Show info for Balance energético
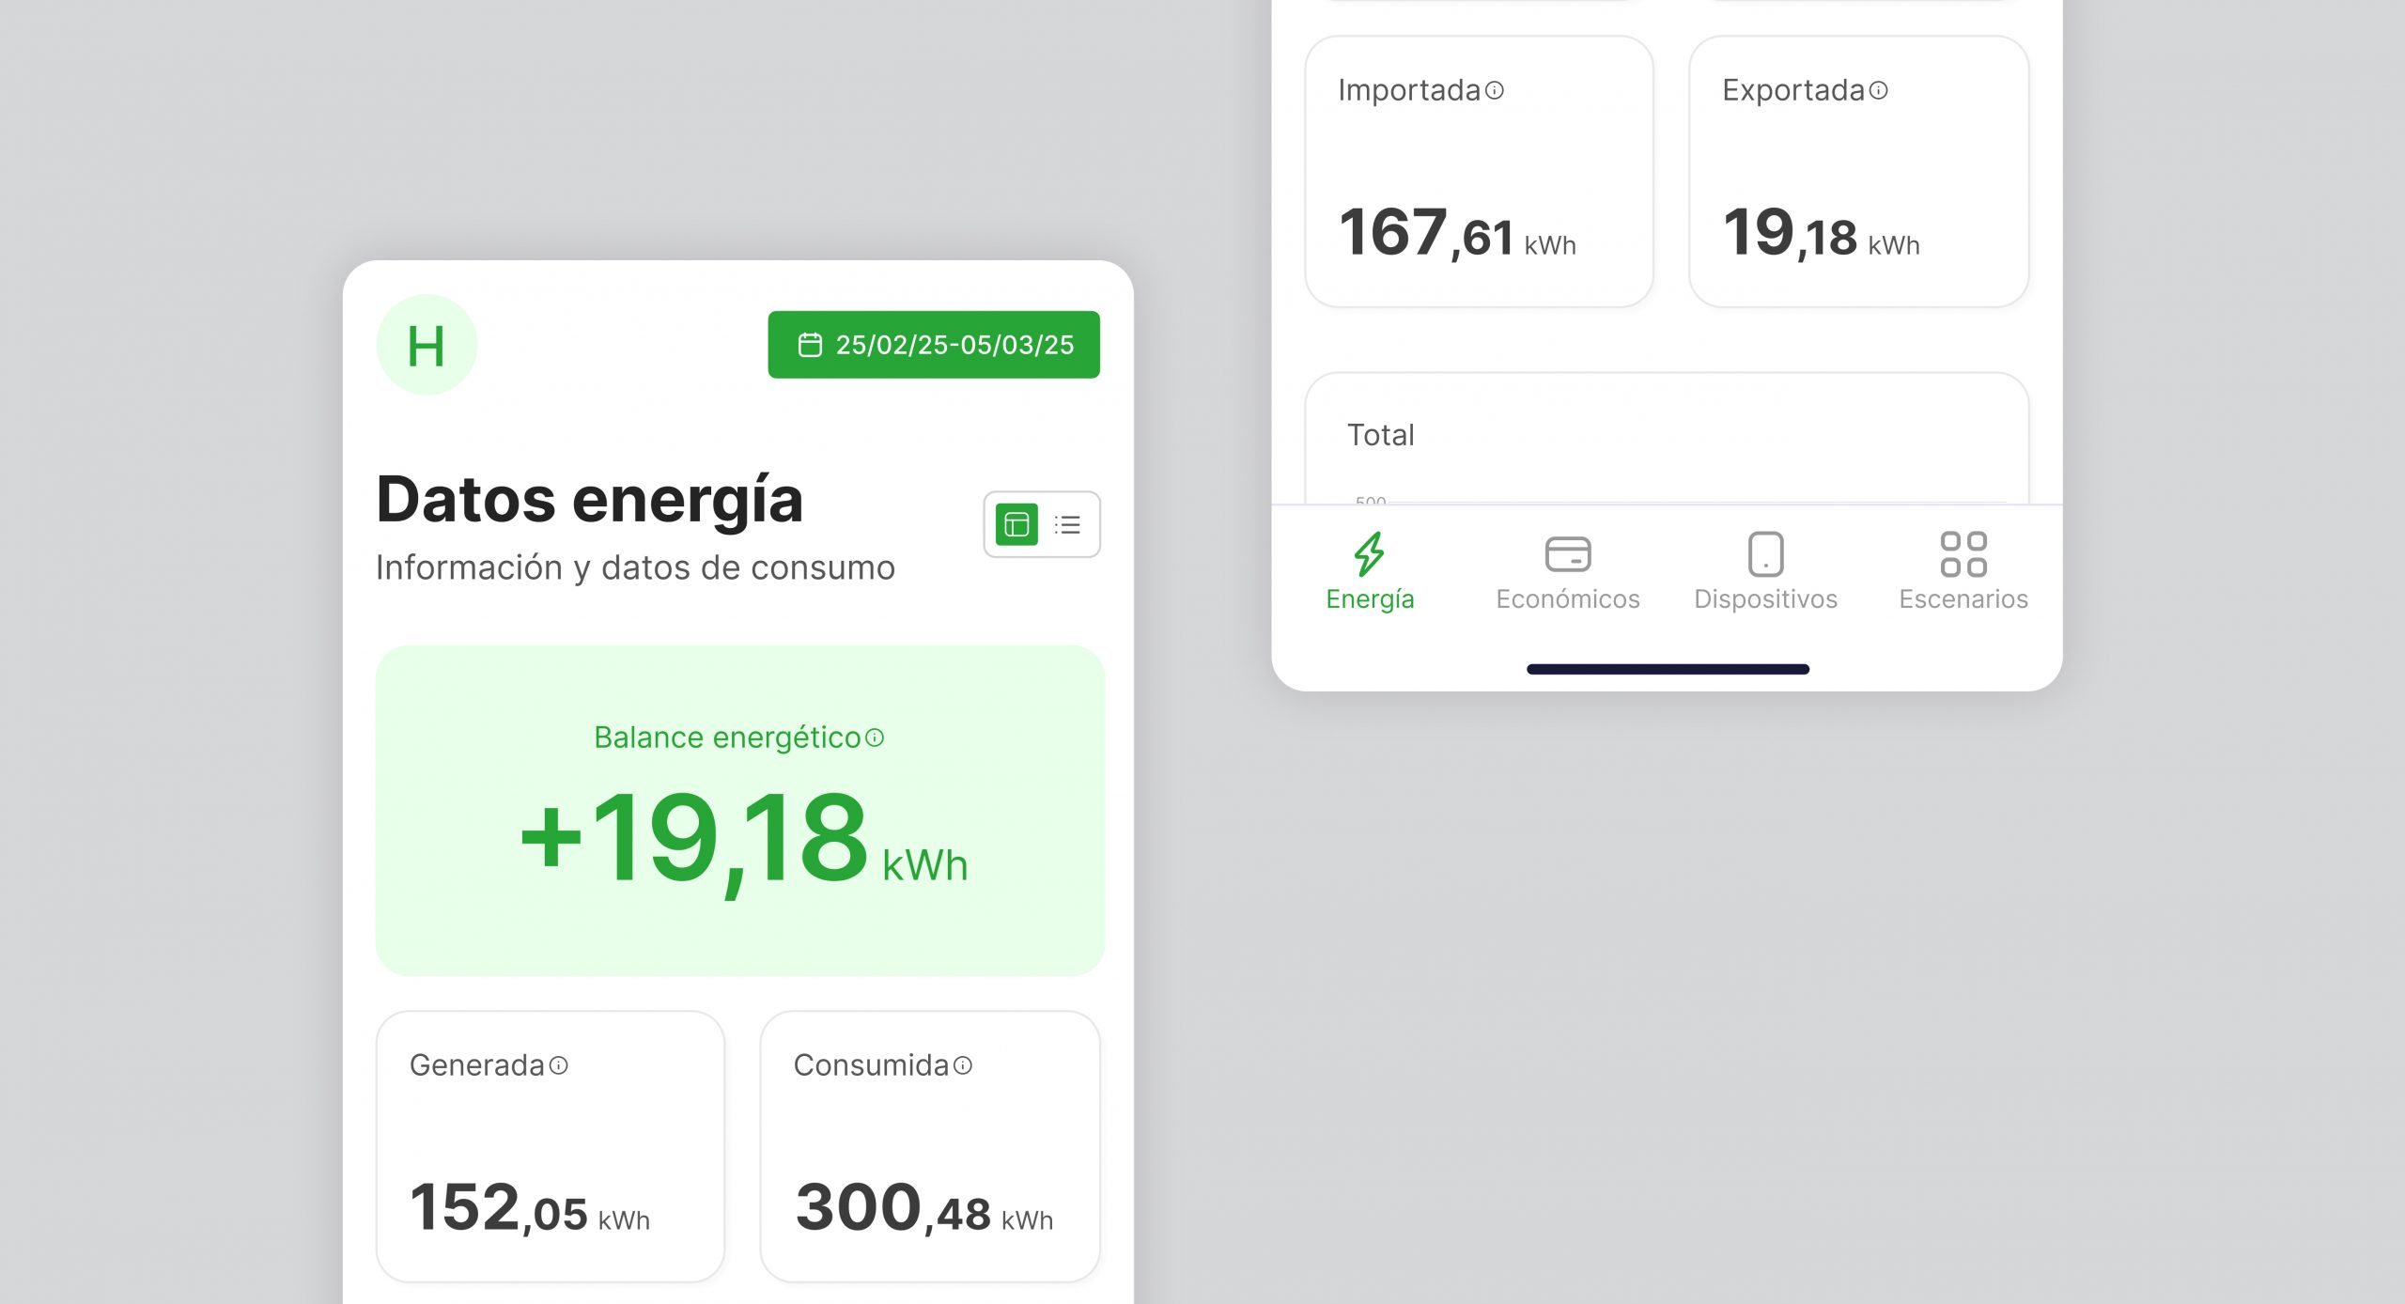Screen dimensions: 2405x1304 click(x=876, y=737)
